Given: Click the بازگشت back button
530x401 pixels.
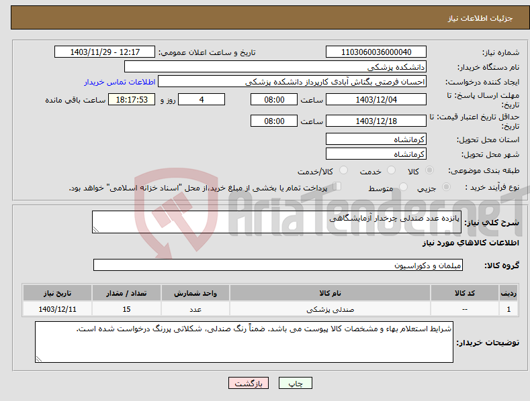Looking at the screenshot, I should 249,383.
